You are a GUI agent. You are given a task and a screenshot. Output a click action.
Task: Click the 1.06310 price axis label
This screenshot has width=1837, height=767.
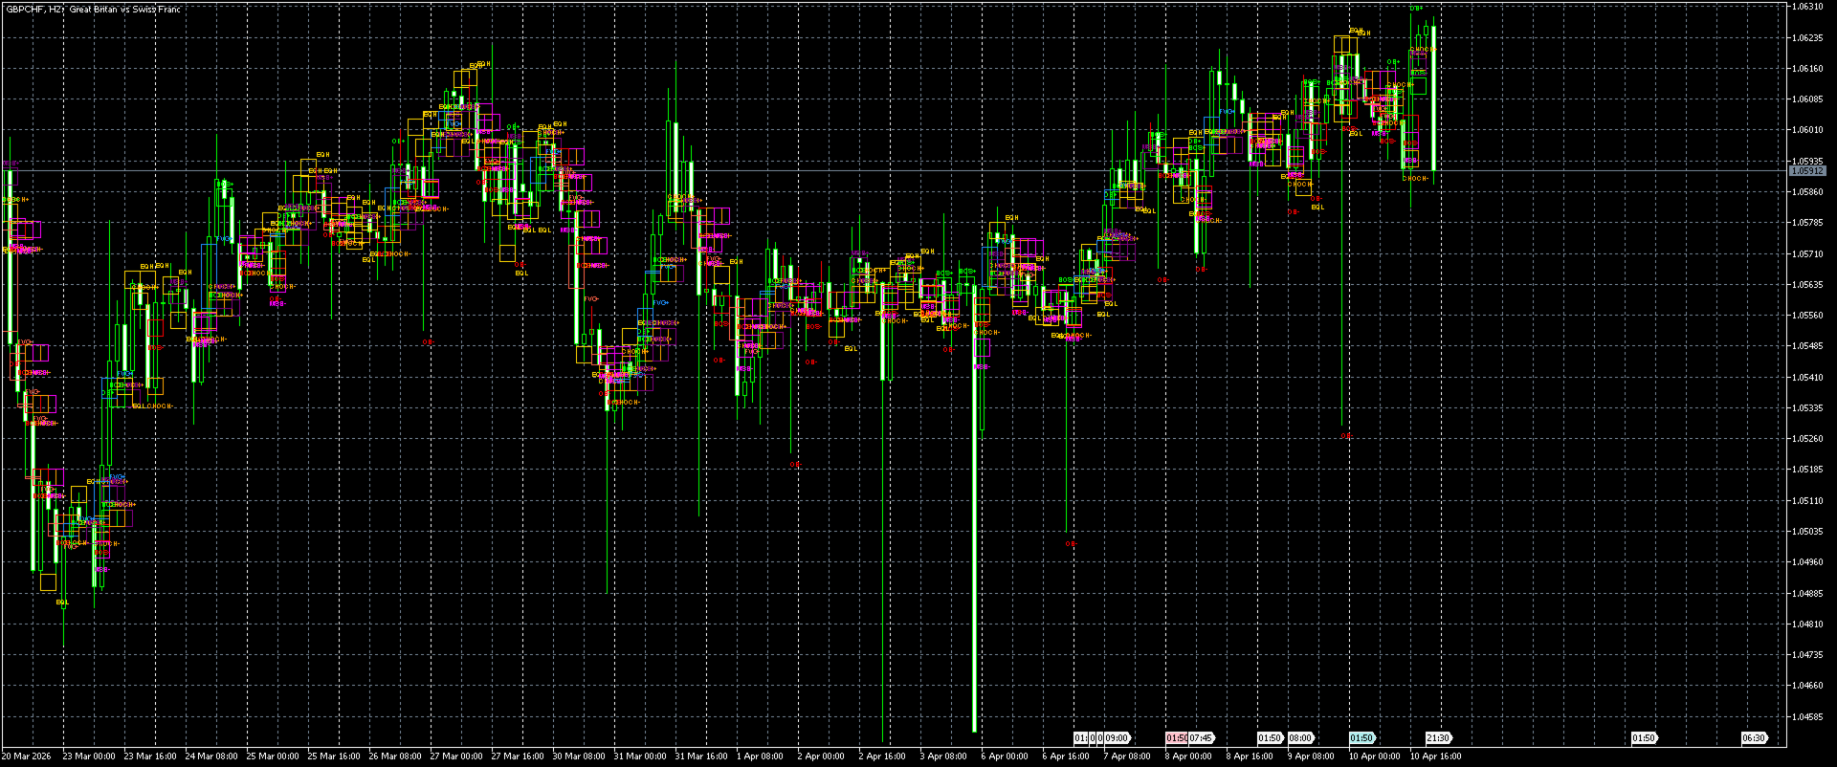coord(1807,7)
